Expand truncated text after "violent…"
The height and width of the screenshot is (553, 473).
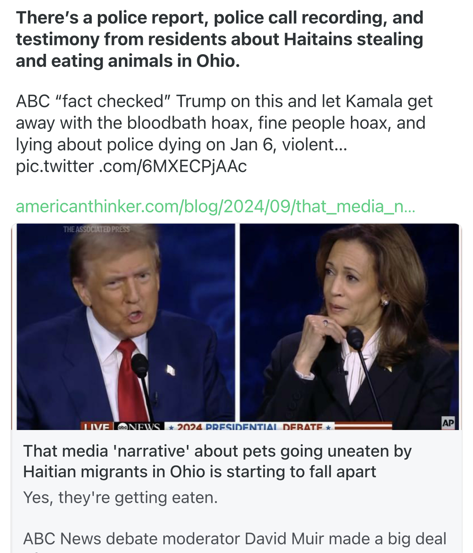tap(340, 144)
